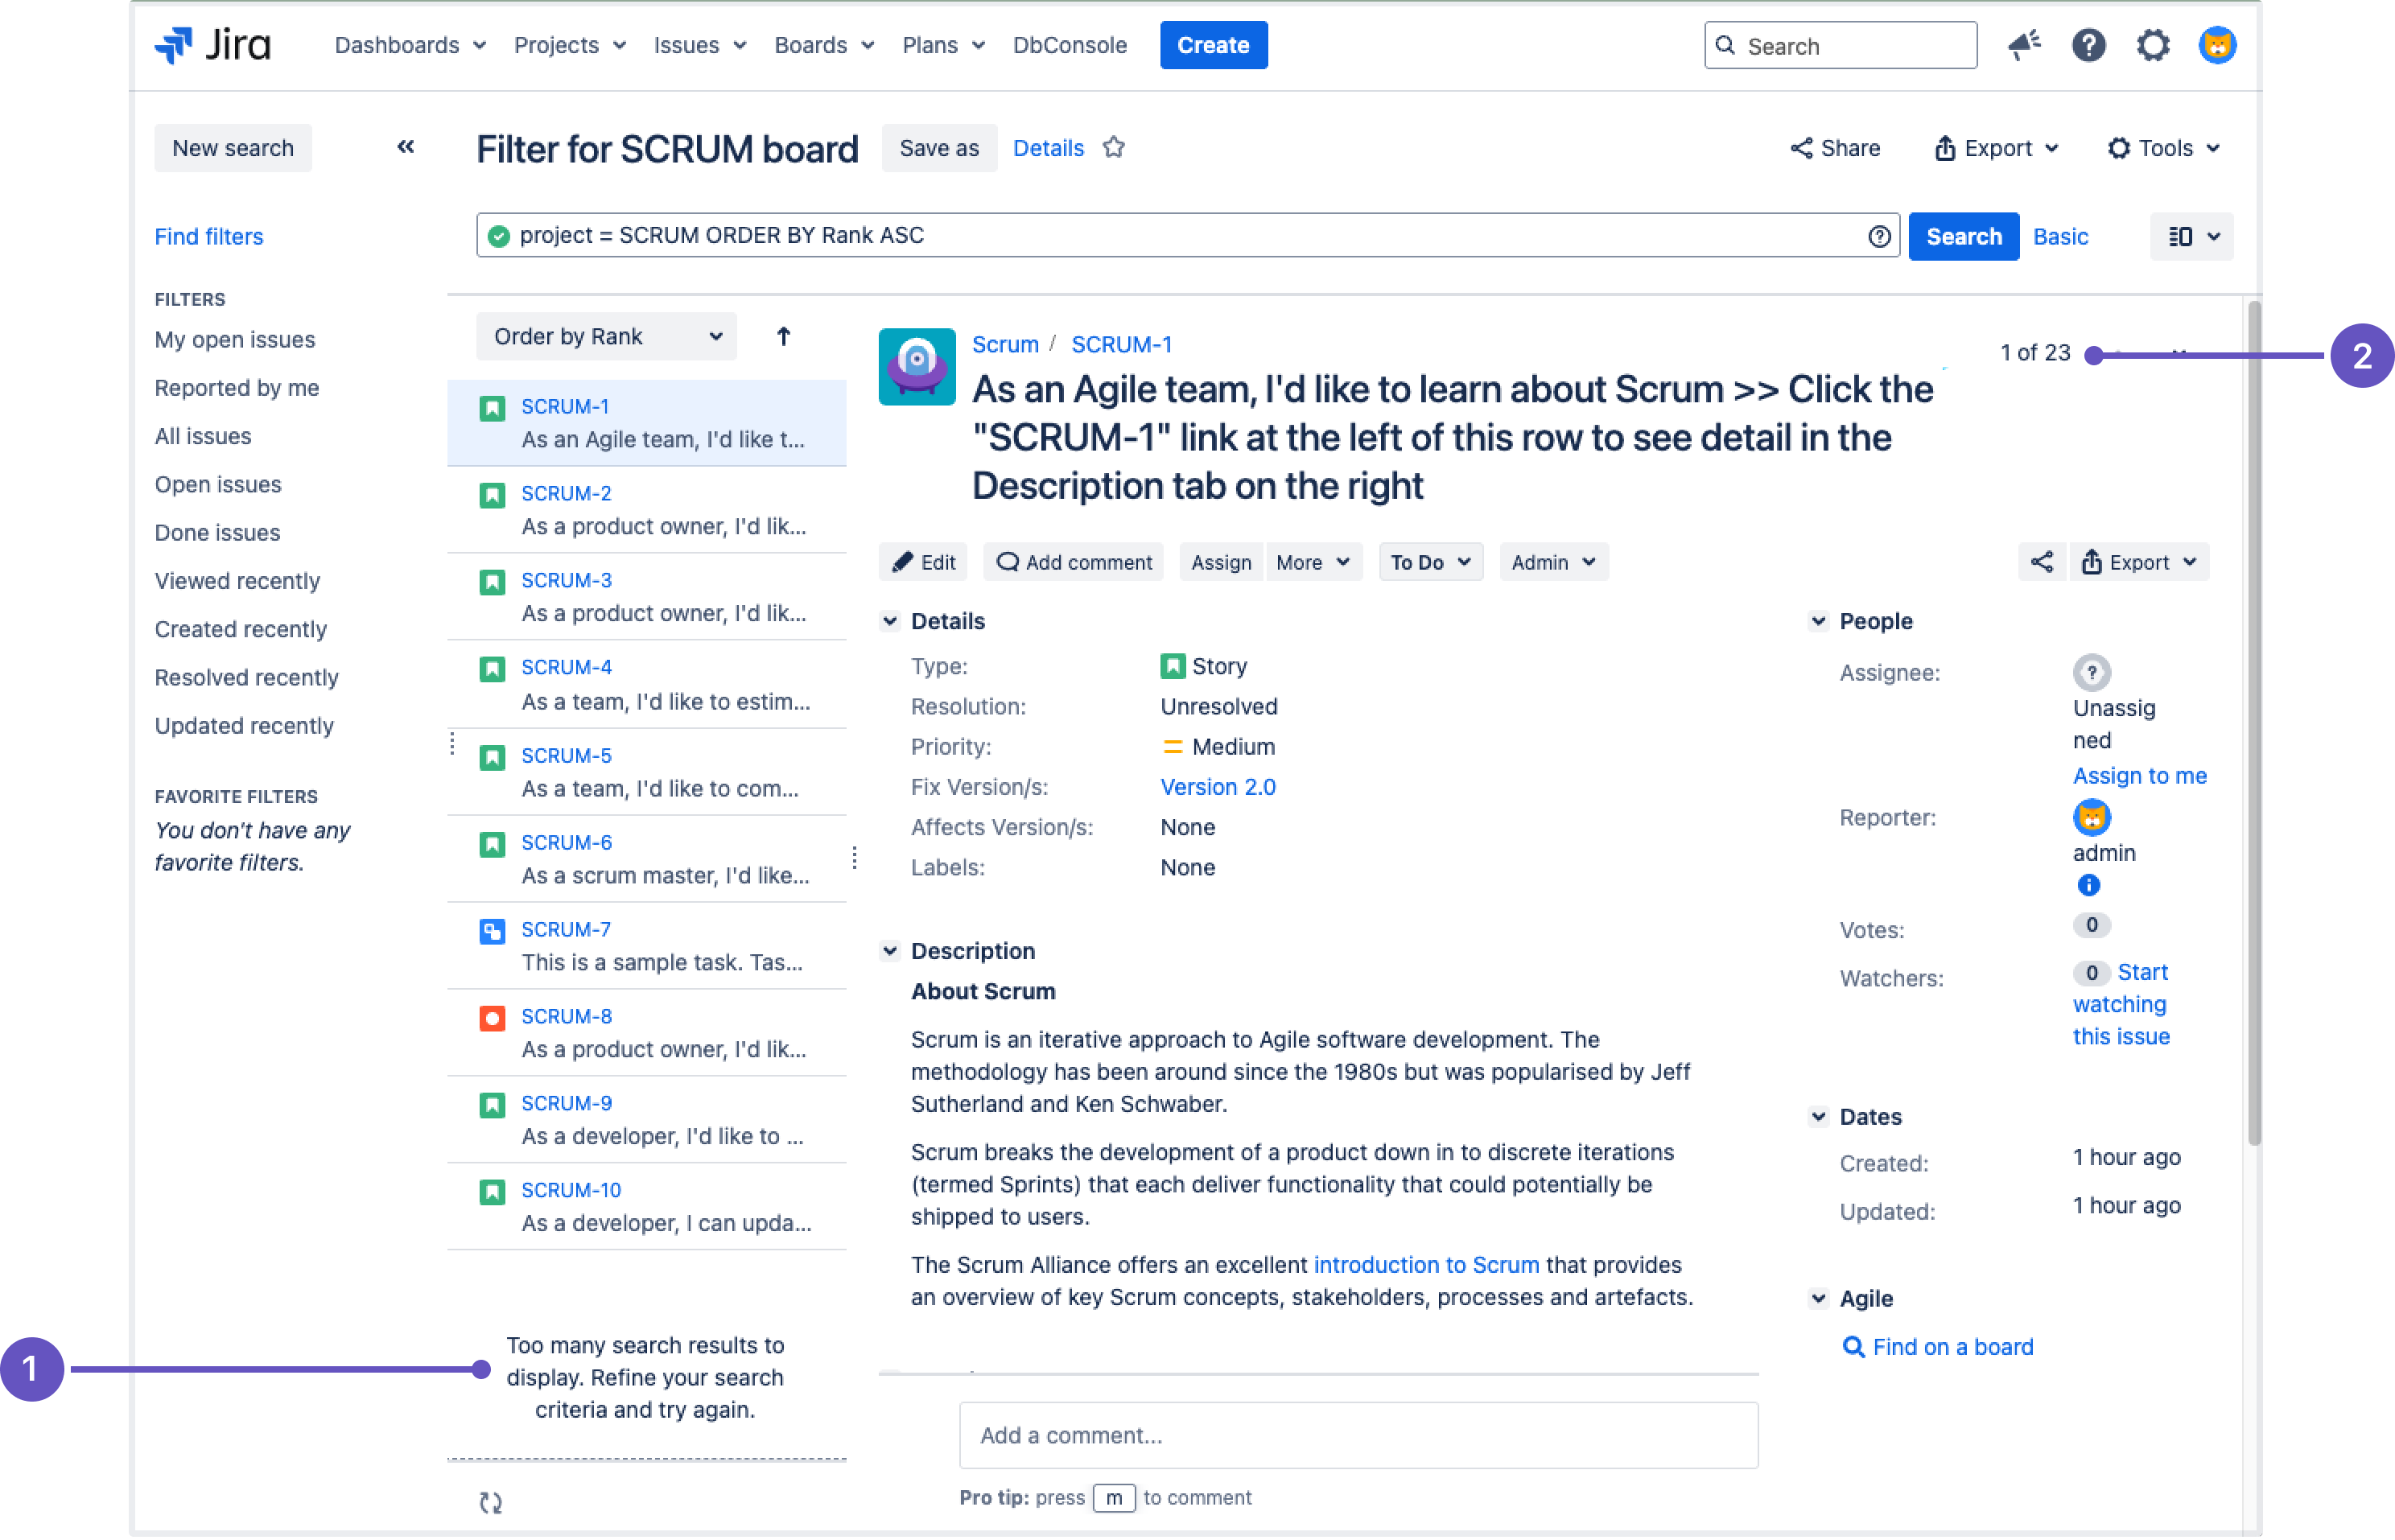Collapse the Details section

890,621
